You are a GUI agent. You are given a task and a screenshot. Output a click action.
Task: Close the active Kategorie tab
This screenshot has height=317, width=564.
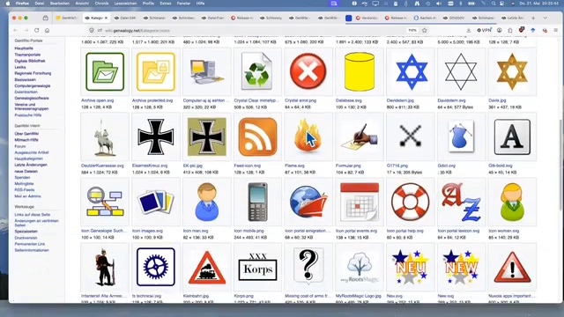pos(106,18)
